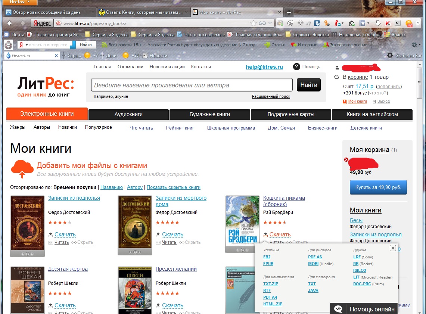Bookmark this page with the star icon

253,23
